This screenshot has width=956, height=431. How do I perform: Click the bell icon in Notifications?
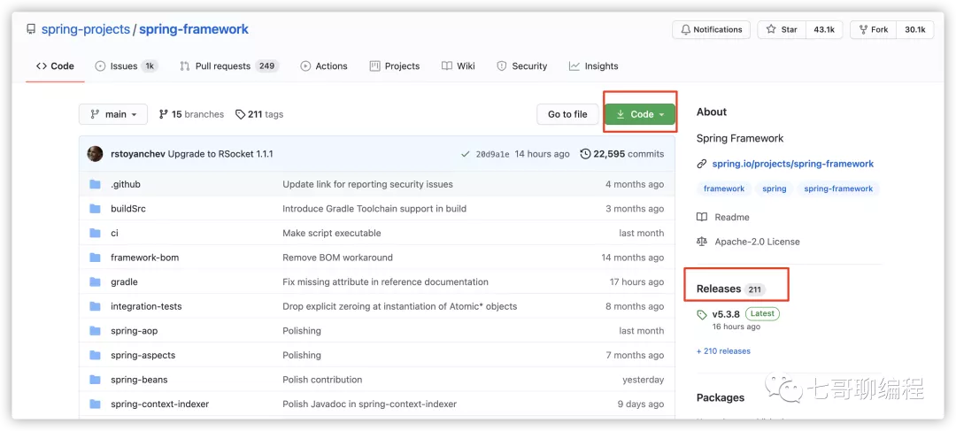(686, 29)
